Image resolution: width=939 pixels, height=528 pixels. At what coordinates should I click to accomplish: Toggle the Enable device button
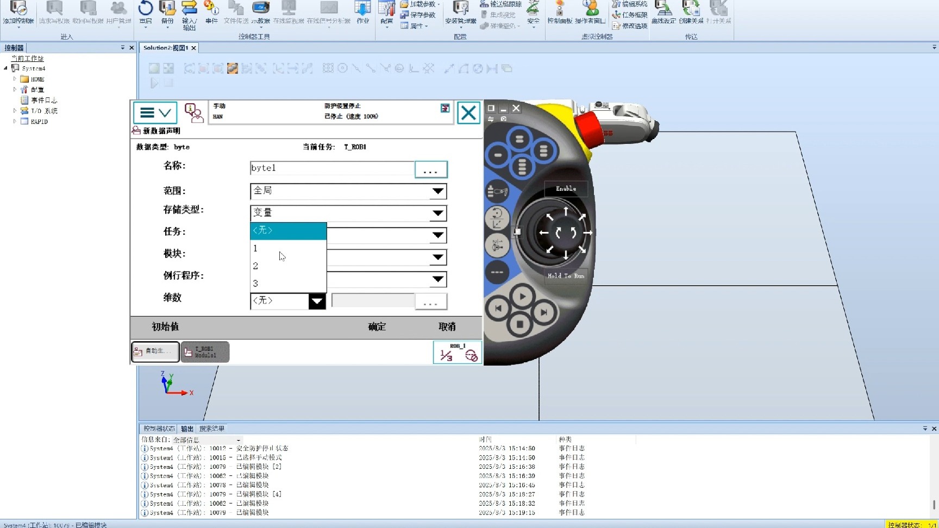tap(566, 188)
